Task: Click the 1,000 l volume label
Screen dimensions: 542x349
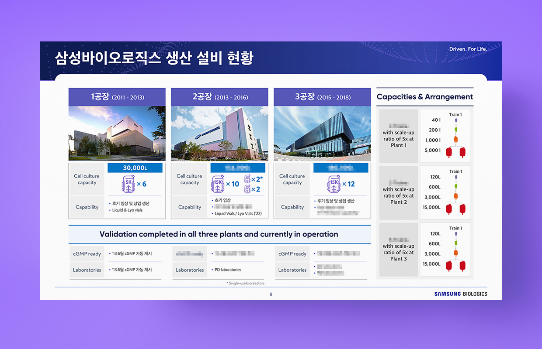Action: 433,140
